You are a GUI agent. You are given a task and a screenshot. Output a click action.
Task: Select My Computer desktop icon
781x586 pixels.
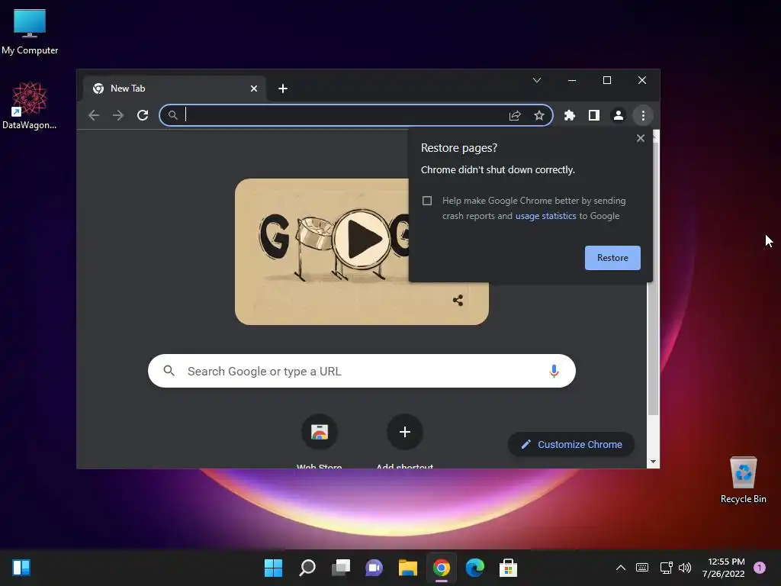tap(30, 31)
